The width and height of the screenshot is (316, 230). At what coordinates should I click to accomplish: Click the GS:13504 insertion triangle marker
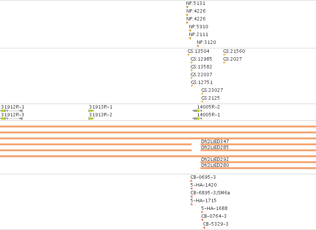click(189, 55)
